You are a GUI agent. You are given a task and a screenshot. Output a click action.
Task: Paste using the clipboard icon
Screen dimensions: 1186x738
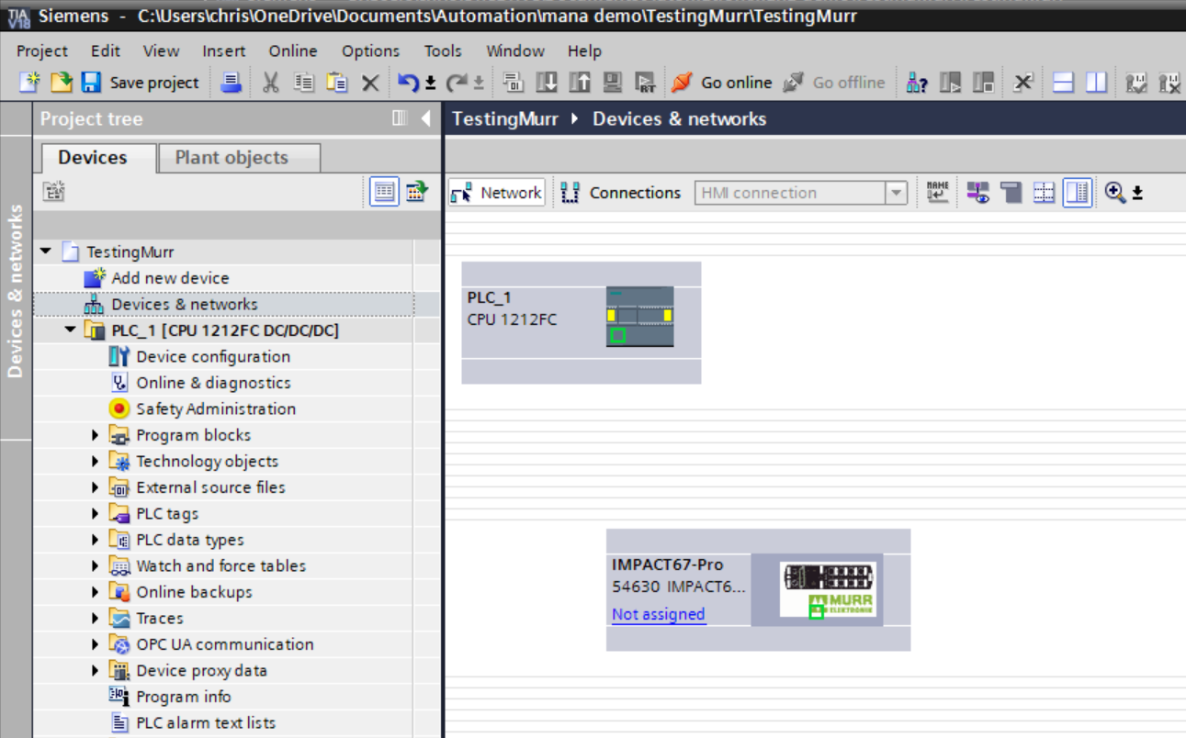[x=337, y=83]
